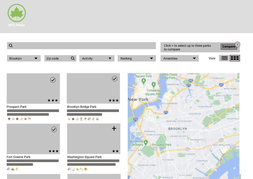Click the three-star rating on Prospect Park

click(x=53, y=100)
